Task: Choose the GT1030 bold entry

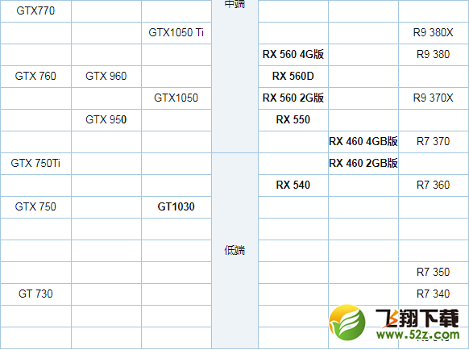Action: click(176, 206)
